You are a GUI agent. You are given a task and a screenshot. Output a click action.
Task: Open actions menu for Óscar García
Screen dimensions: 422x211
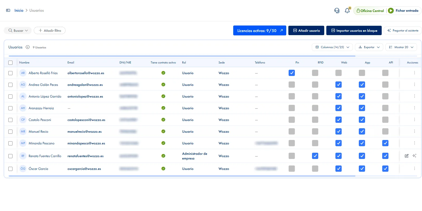[x=414, y=169]
